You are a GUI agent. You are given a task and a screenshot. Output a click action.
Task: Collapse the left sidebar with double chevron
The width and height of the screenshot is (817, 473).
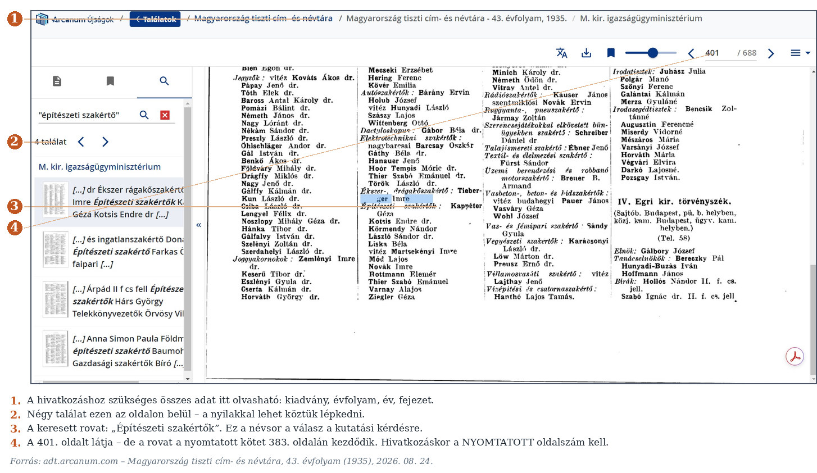(x=198, y=225)
